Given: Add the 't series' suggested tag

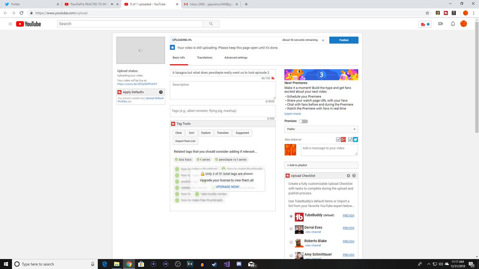Looking at the screenshot, I should point(204,159).
